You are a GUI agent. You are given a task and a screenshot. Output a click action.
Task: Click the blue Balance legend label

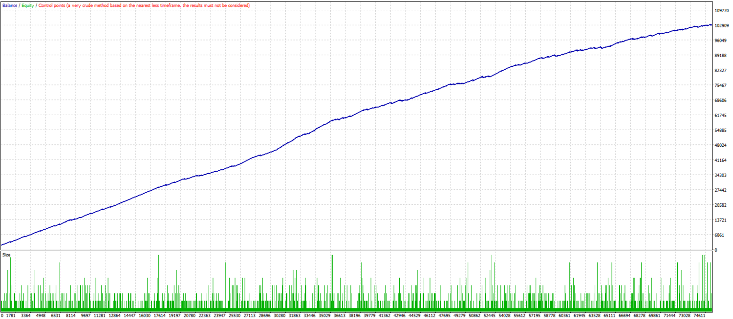(10, 5)
